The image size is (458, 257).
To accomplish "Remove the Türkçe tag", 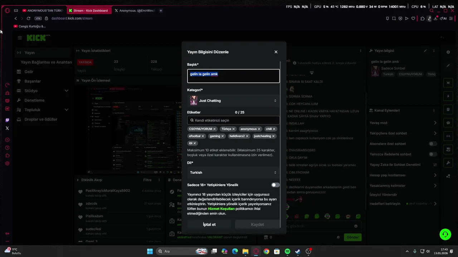I will 233,129.
